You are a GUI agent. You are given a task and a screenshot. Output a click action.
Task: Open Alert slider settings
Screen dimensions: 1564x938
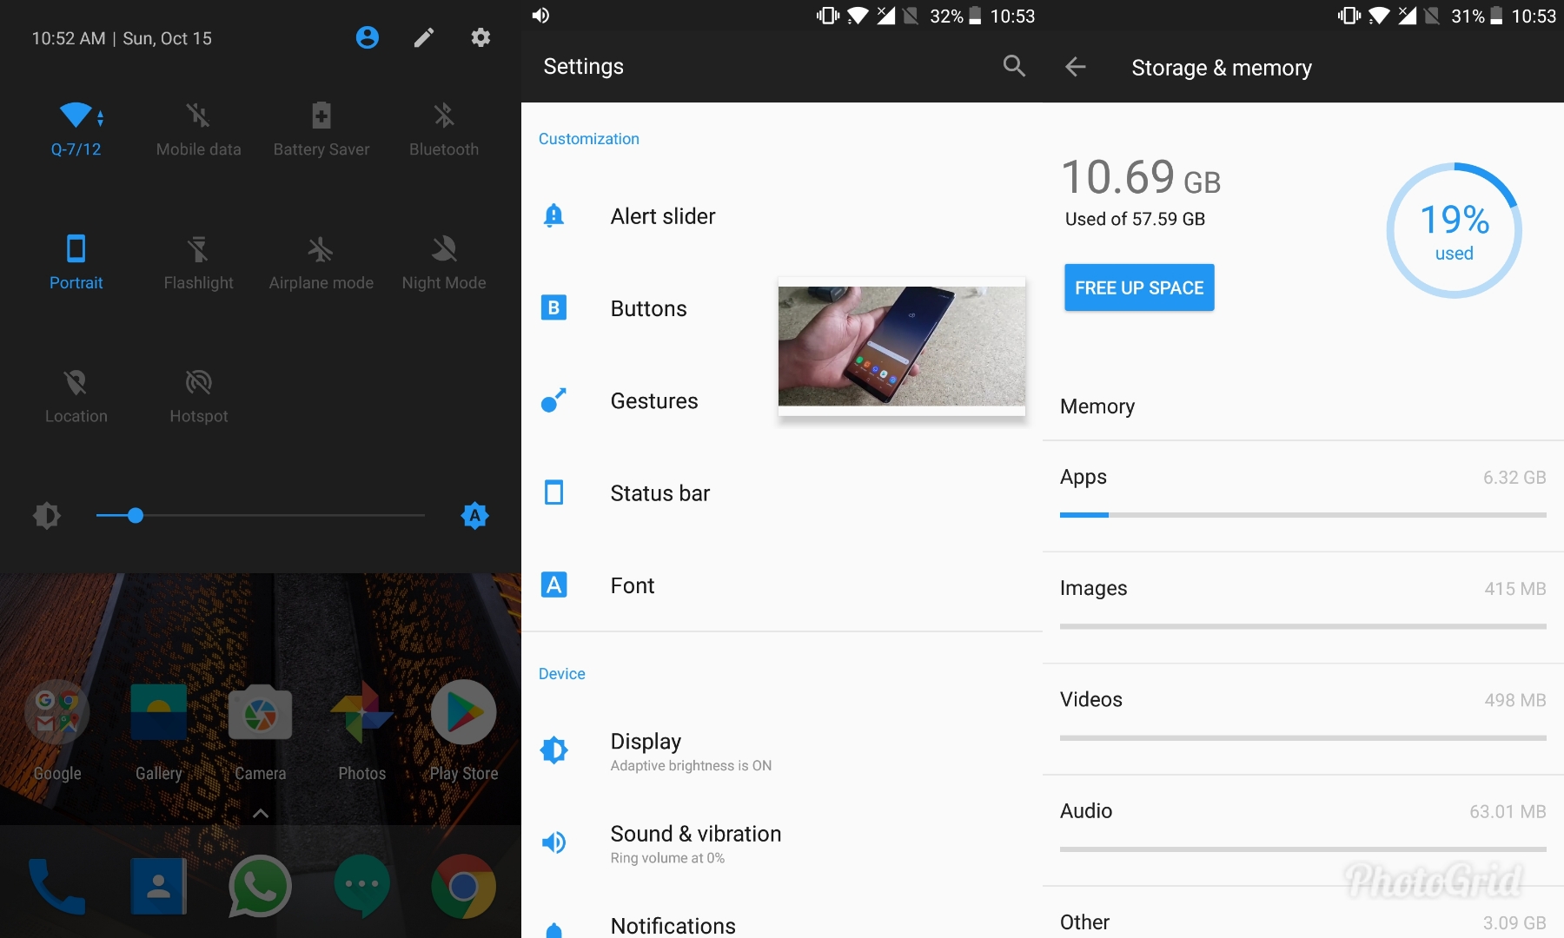pyautogui.click(x=662, y=216)
